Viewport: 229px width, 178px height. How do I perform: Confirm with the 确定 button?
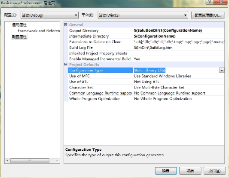pos(166,171)
